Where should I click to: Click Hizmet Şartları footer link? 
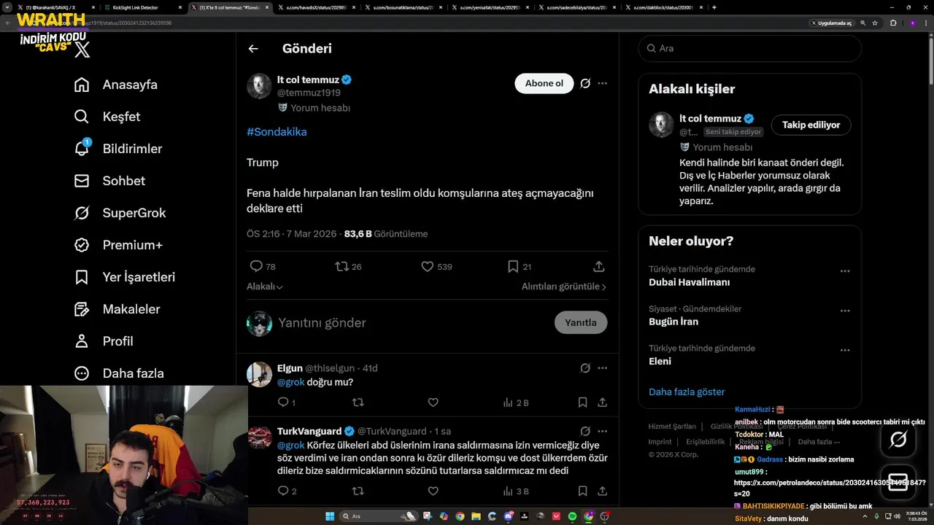(x=672, y=427)
